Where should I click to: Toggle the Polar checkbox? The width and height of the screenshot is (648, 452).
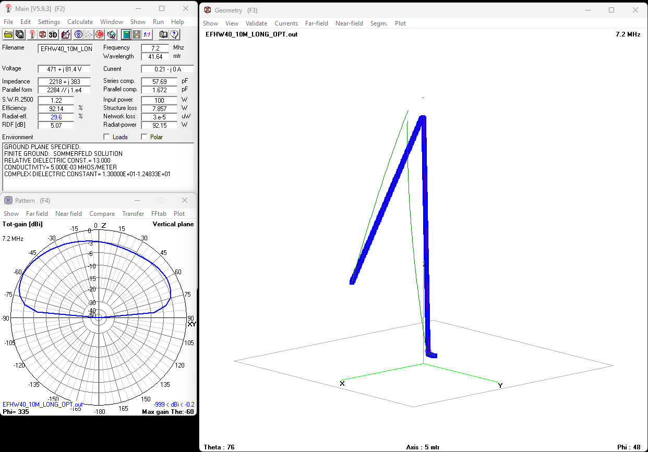coord(145,137)
